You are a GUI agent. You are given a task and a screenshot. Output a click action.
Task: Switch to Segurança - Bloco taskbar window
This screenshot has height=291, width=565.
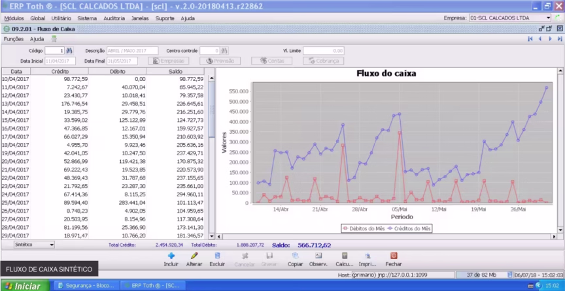click(86, 286)
